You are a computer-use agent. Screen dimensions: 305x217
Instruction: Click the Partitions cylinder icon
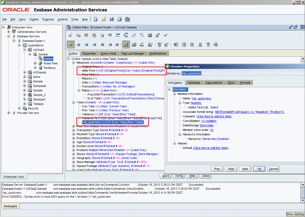coord(41,68)
